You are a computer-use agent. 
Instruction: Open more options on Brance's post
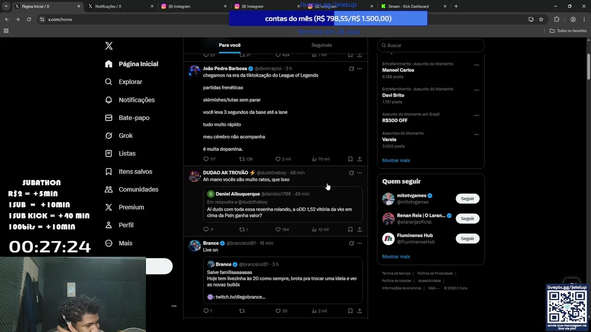pyautogui.click(x=360, y=243)
